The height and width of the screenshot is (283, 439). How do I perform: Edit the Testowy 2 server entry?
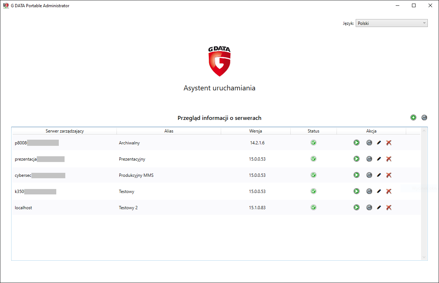click(x=379, y=207)
